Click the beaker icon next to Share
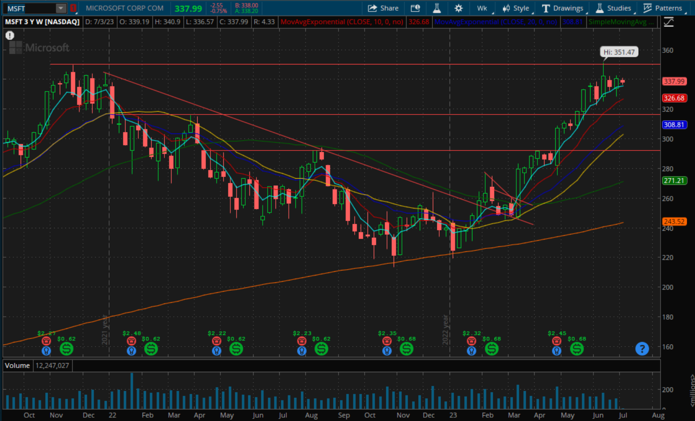Viewport: 695px width, 421px height. point(437,8)
